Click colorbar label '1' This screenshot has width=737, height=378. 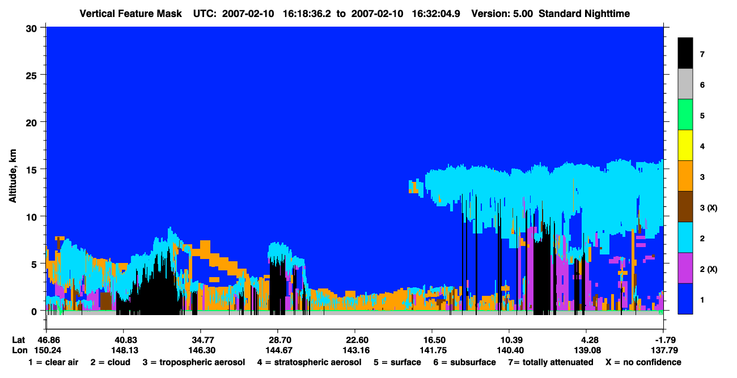point(702,300)
